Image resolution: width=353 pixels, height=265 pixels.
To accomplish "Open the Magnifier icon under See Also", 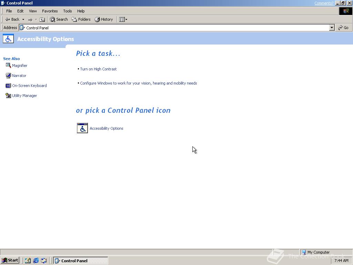I will tap(8, 66).
